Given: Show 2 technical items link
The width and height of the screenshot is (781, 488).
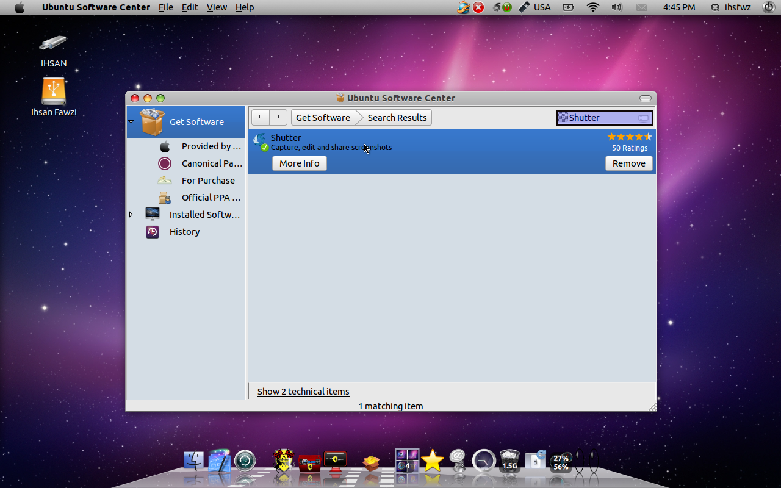Looking at the screenshot, I should tap(303, 392).
